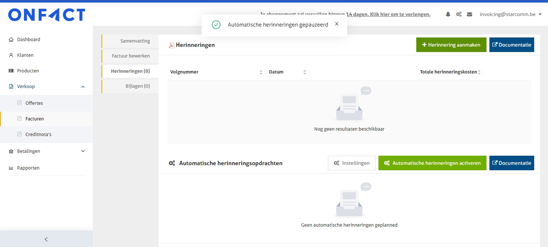Click Herinnering aanmaken button
This screenshot has height=247, width=548.
click(x=451, y=44)
